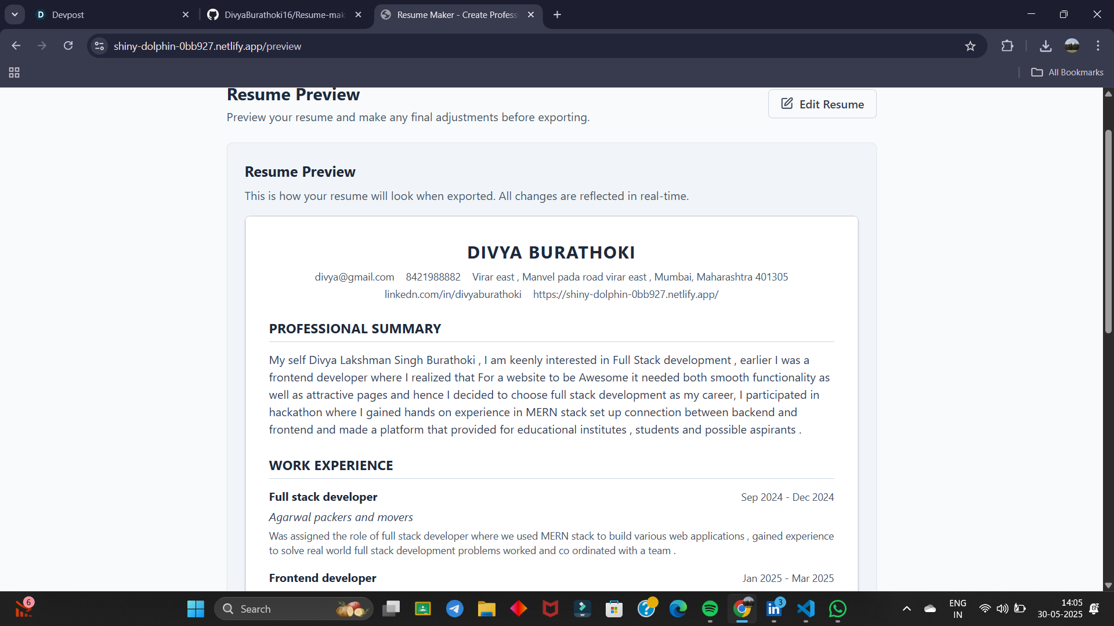Open Spotify from the taskbar
1114x626 pixels.
tap(710, 609)
